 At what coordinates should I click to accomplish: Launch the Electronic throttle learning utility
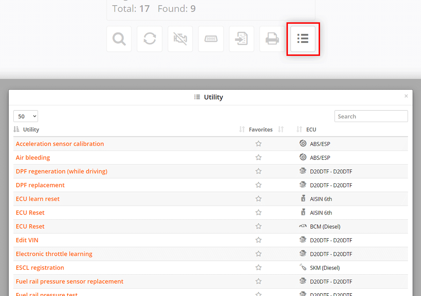coord(54,254)
